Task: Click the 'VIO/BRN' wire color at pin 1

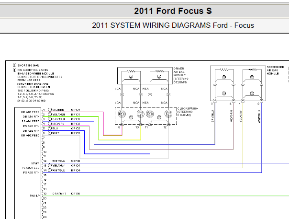Action: [58, 110]
